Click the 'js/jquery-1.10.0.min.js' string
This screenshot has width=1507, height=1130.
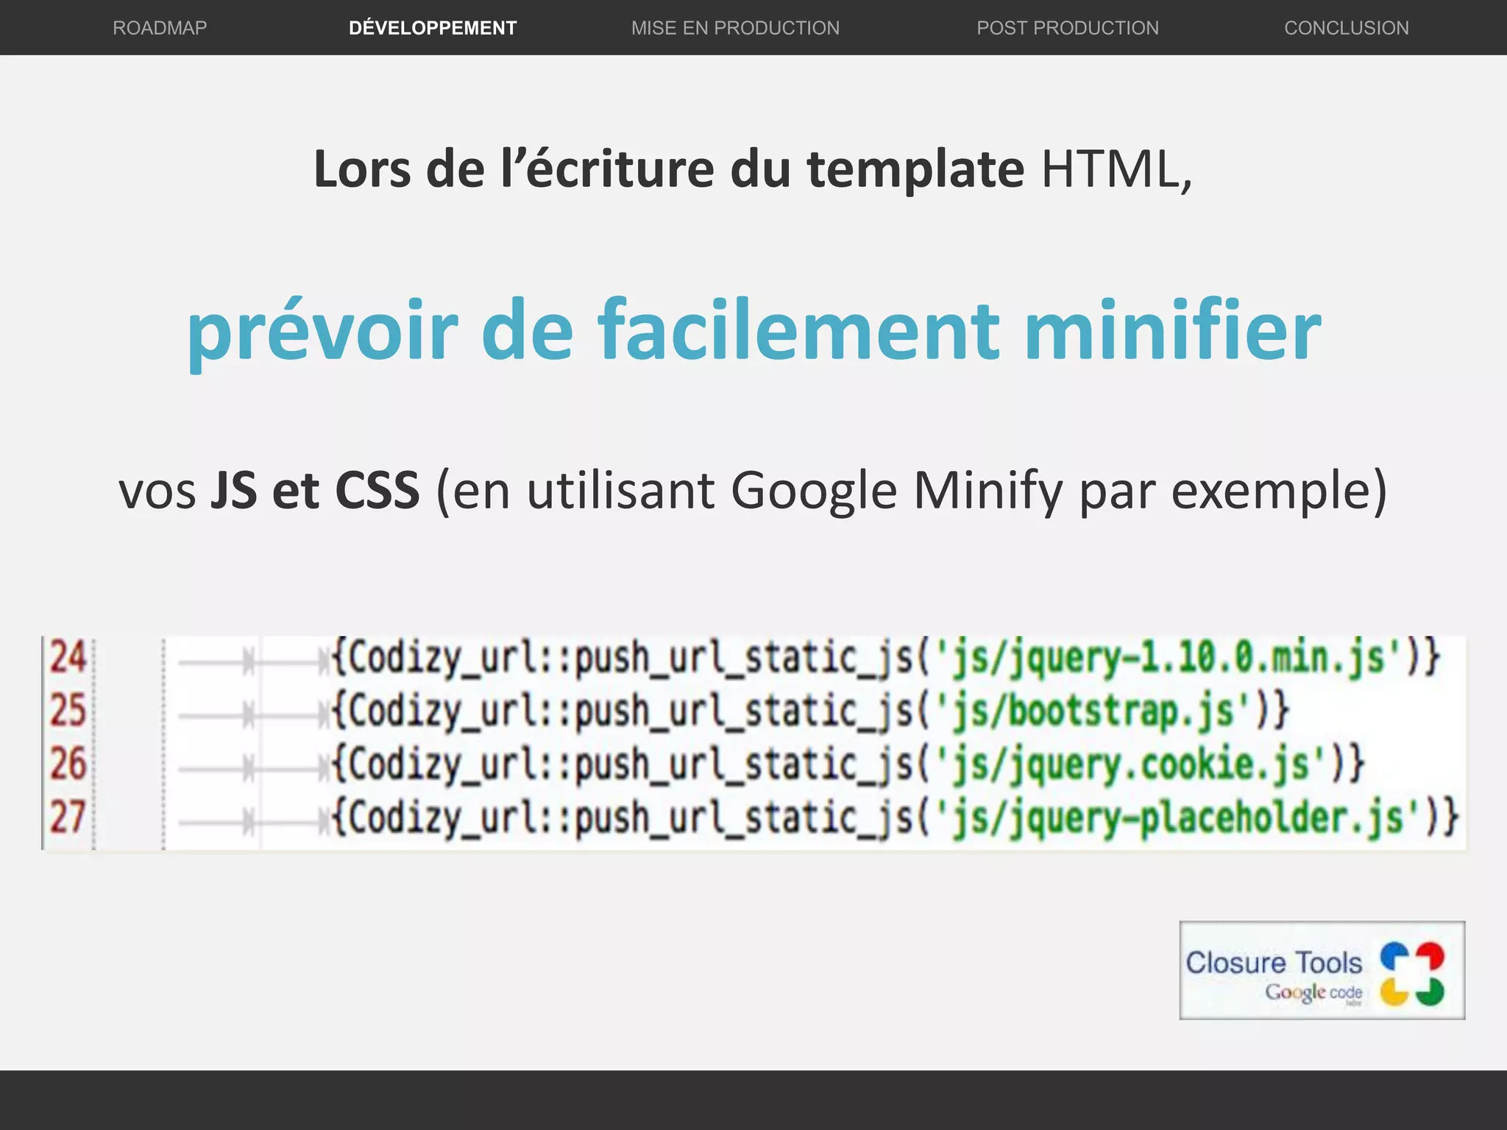click(x=1167, y=658)
